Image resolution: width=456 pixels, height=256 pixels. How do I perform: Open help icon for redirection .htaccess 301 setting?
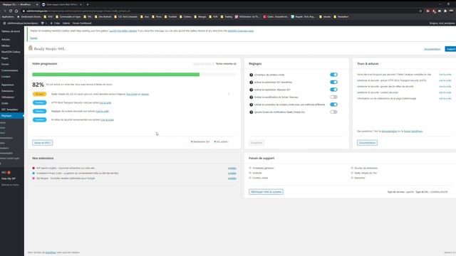(x=251, y=90)
